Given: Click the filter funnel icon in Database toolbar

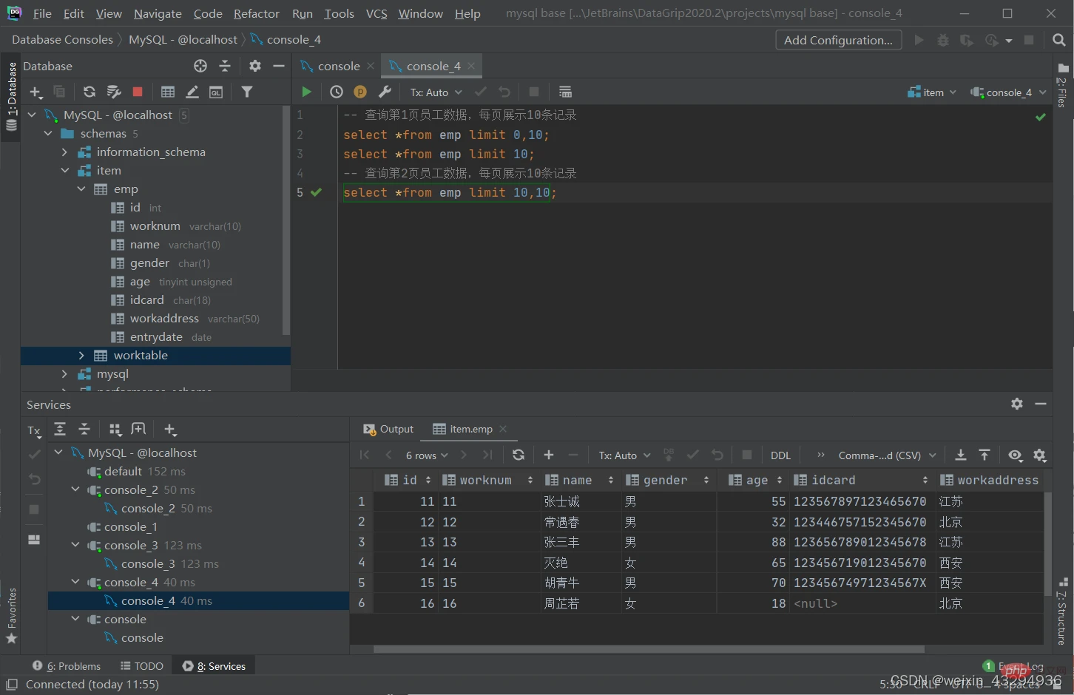Looking at the screenshot, I should tap(247, 92).
